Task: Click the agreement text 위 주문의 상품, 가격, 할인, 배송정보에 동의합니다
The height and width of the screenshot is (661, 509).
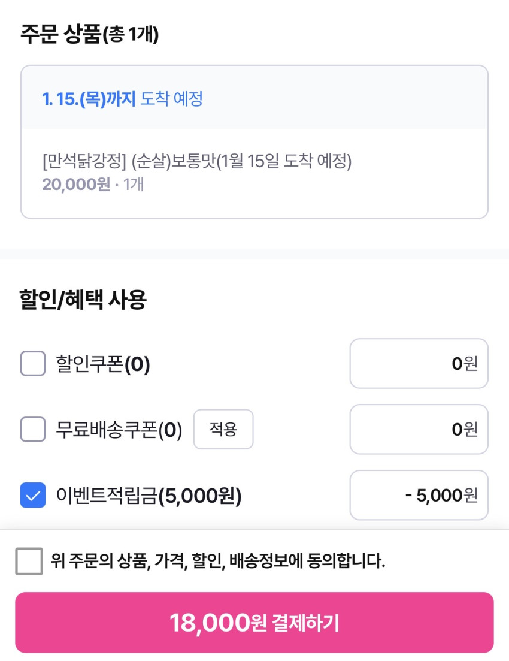Action: pyautogui.click(x=218, y=562)
